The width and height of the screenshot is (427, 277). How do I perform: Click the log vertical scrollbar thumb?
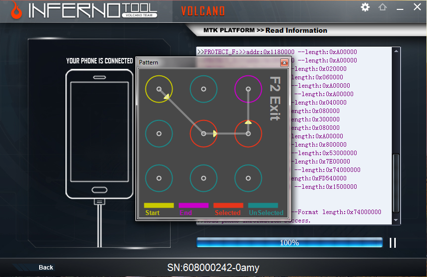(x=396, y=183)
